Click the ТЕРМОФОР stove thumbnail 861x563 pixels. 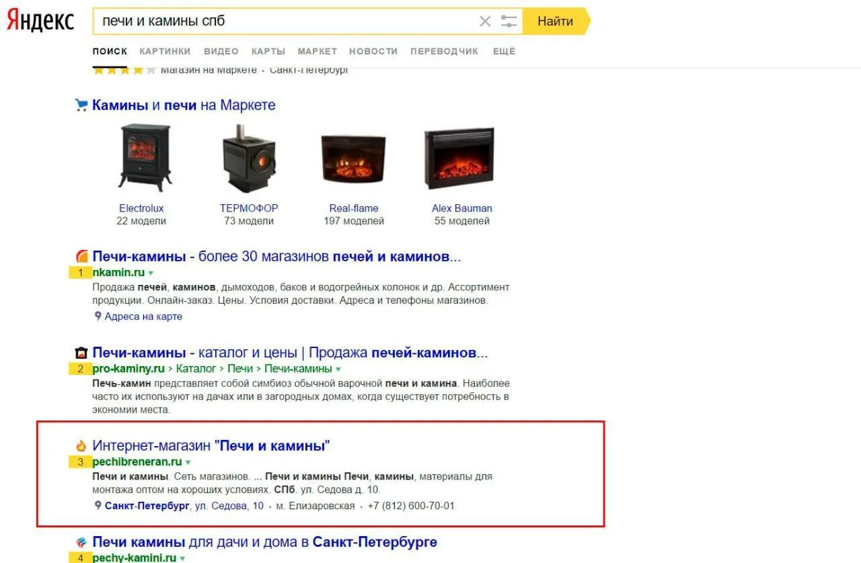(x=249, y=159)
